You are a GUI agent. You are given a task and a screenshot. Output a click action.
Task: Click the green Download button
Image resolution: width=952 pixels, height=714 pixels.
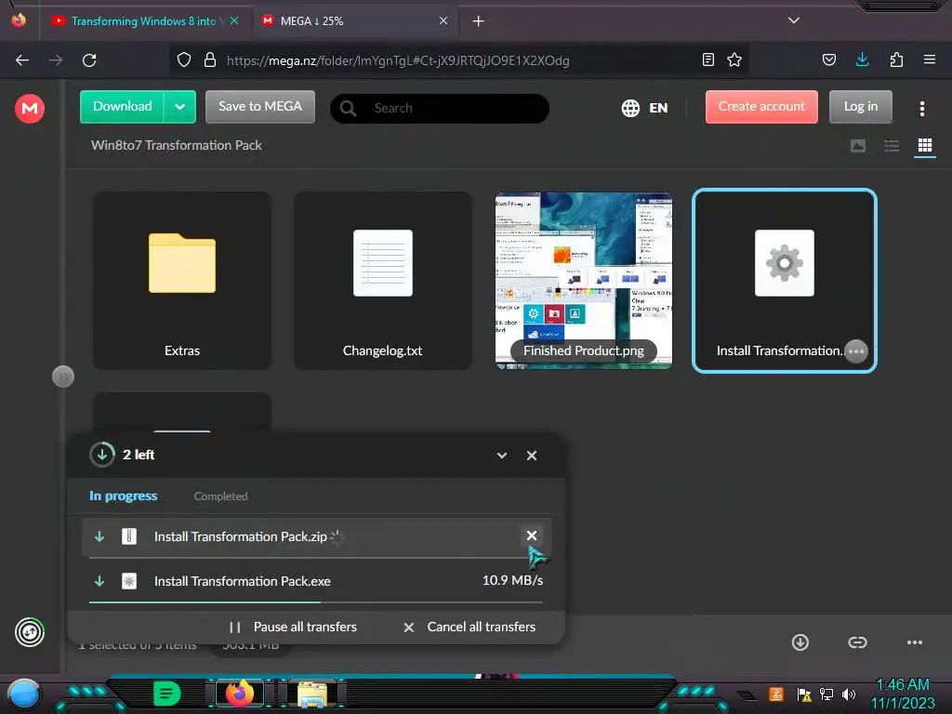coord(122,107)
